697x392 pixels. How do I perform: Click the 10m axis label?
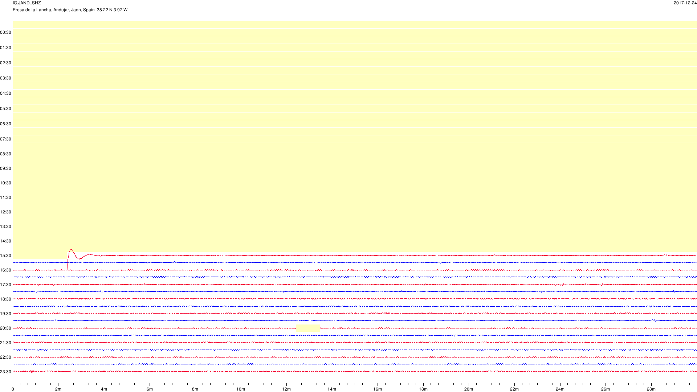pos(241,389)
